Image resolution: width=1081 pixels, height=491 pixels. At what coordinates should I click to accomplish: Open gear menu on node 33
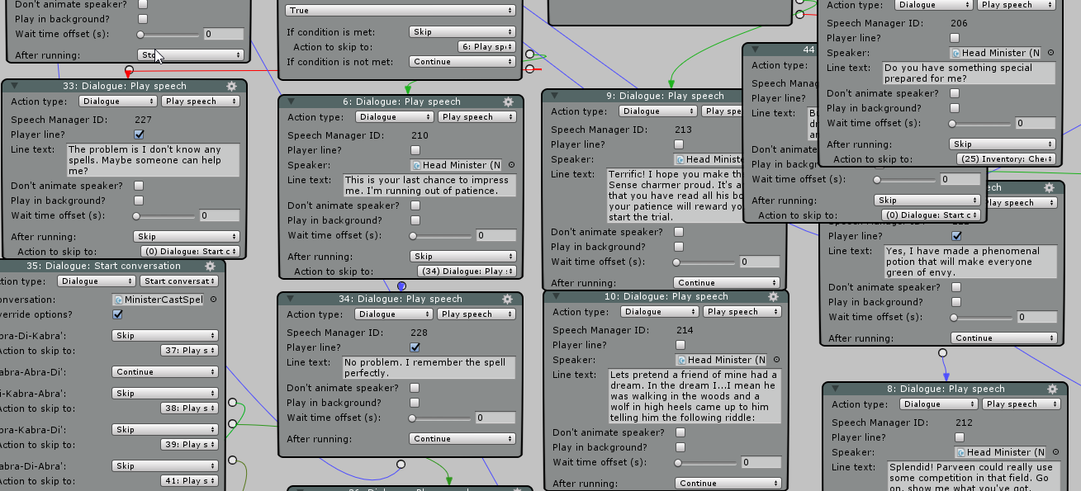231,86
